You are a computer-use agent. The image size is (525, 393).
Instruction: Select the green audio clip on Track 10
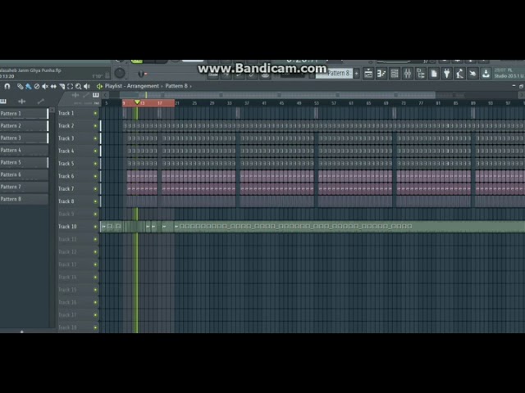click(x=313, y=227)
